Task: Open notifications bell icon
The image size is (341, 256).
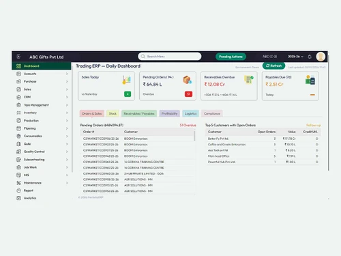Action: point(310,57)
